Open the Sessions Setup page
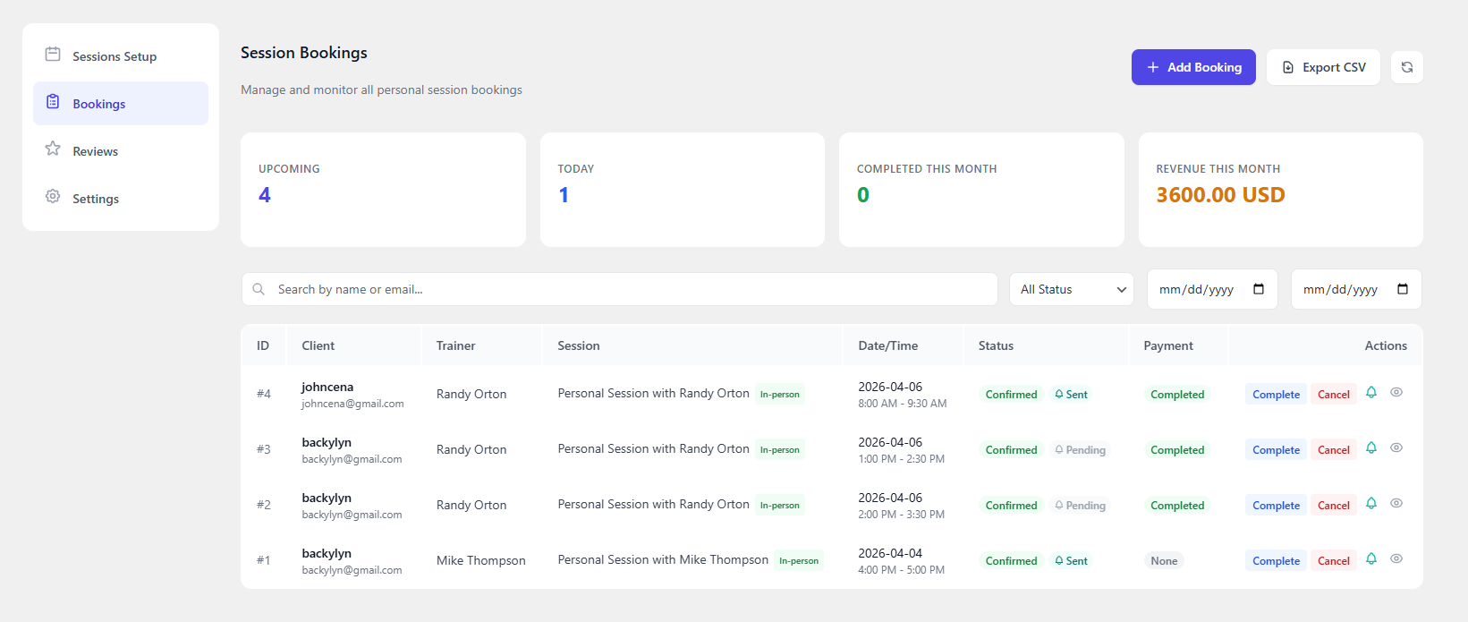 pyautogui.click(x=115, y=56)
